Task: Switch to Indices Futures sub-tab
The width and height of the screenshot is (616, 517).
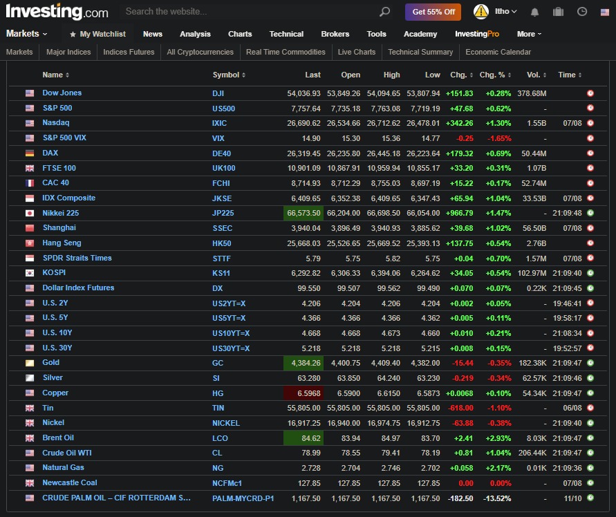Action: click(x=129, y=52)
